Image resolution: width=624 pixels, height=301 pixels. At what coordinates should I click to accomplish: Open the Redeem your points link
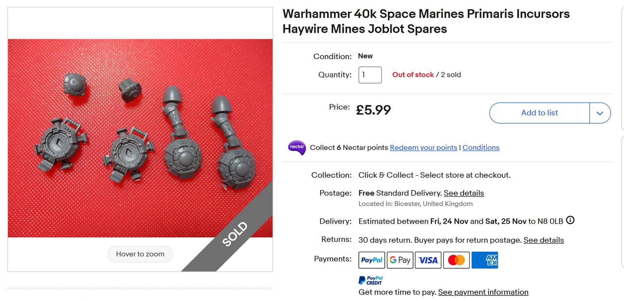tap(423, 148)
